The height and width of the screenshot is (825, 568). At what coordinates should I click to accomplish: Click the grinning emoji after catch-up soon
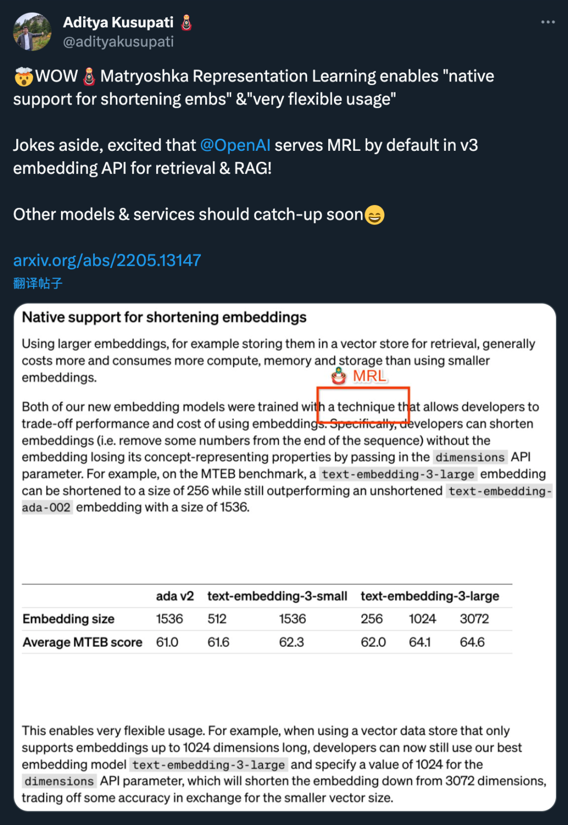click(x=374, y=215)
